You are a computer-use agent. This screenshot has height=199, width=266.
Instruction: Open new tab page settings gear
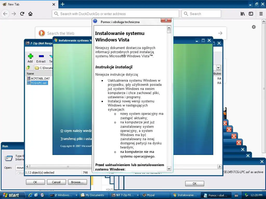coord(254,27)
